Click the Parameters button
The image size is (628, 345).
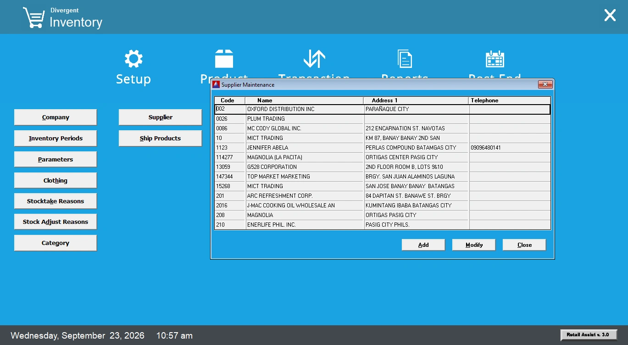(56, 159)
